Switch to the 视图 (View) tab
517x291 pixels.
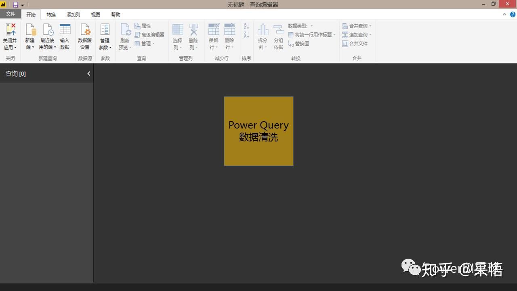(x=95, y=15)
